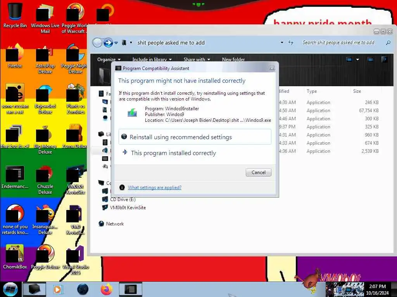Open the media player taskbar icon
This screenshot has width=397, height=297.
point(57,289)
